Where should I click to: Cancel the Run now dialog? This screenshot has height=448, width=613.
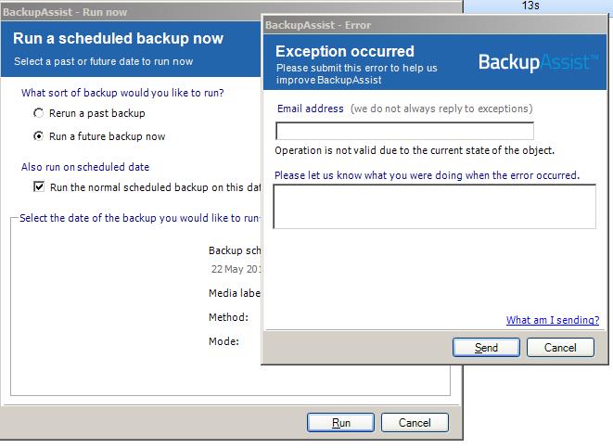pos(415,422)
